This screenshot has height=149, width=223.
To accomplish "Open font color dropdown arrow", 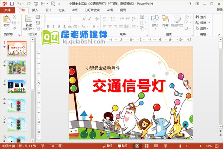I will [98, 27].
